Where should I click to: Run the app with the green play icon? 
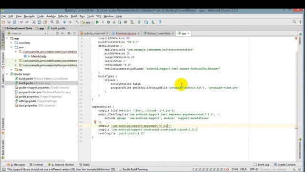(97, 22)
